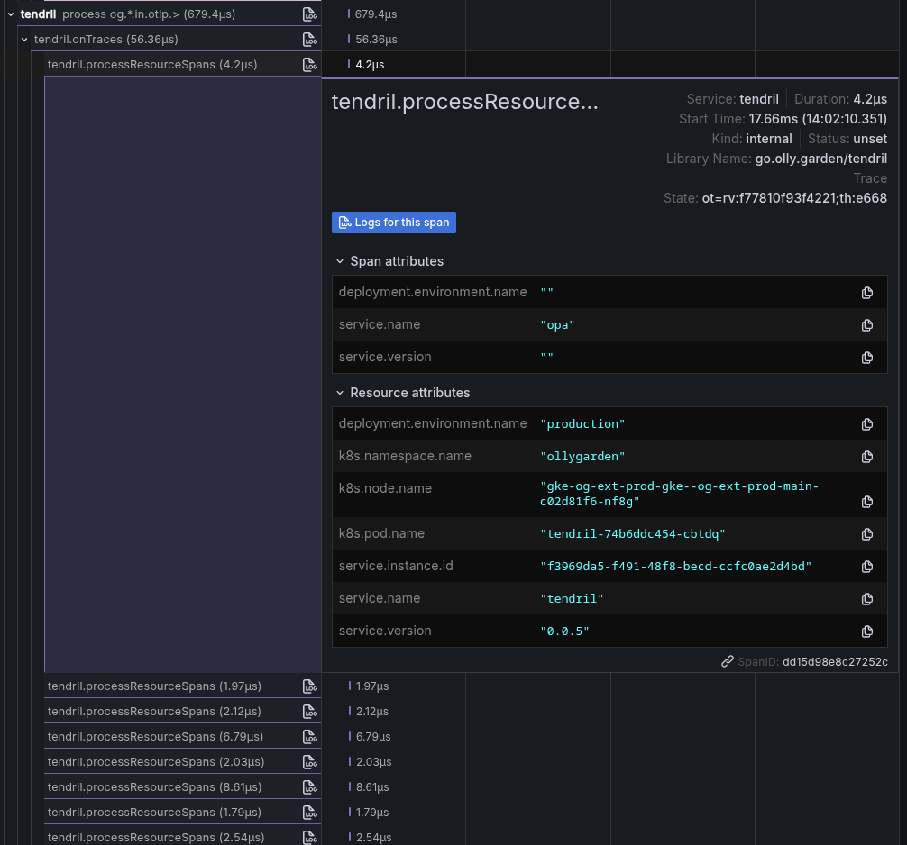This screenshot has height=845, width=907.
Task: Copy the k8s.node.name value
Action: [x=867, y=502]
